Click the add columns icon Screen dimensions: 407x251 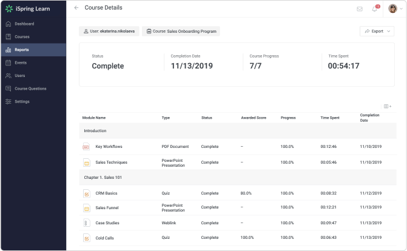pyautogui.click(x=388, y=107)
